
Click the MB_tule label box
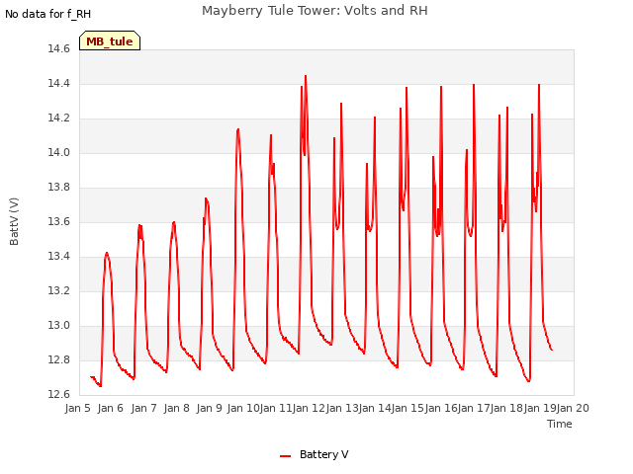click(110, 40)
